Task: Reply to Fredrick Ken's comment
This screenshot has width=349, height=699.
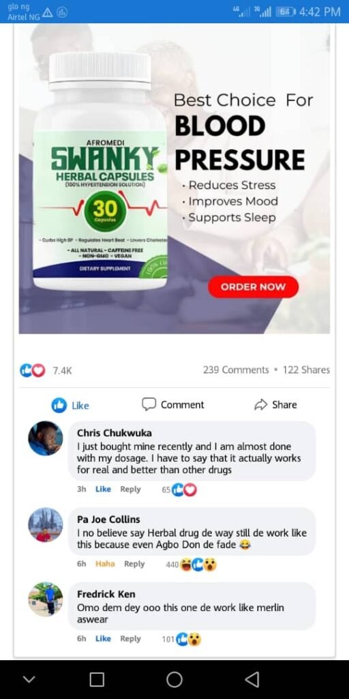Action: (x=130, y=638)
